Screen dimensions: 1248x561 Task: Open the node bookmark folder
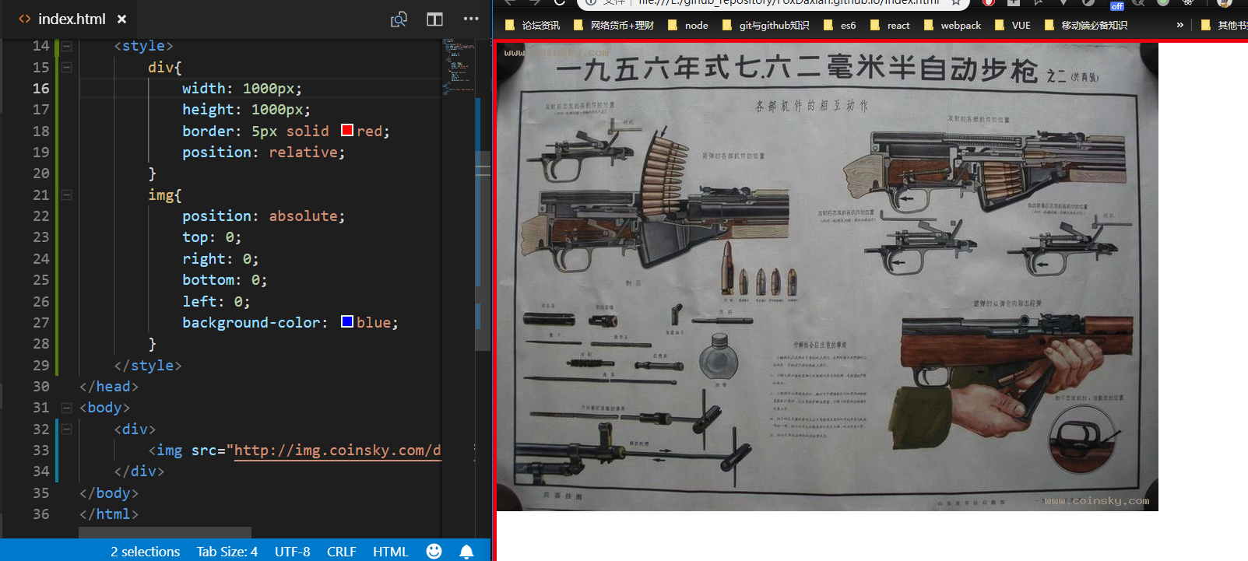688,26
